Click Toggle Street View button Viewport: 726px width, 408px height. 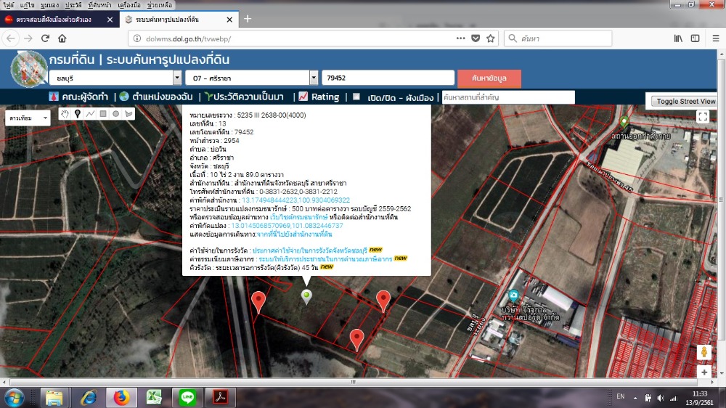pyautogui.click(x=686, y=102)
